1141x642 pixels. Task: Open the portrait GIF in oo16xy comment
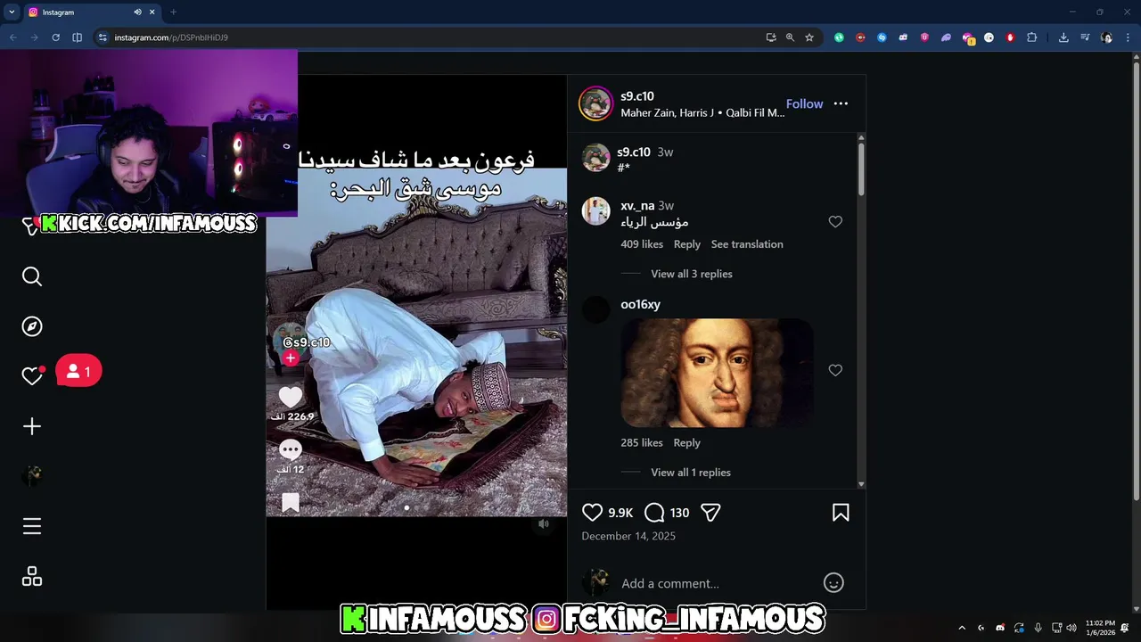pos(717,373)
